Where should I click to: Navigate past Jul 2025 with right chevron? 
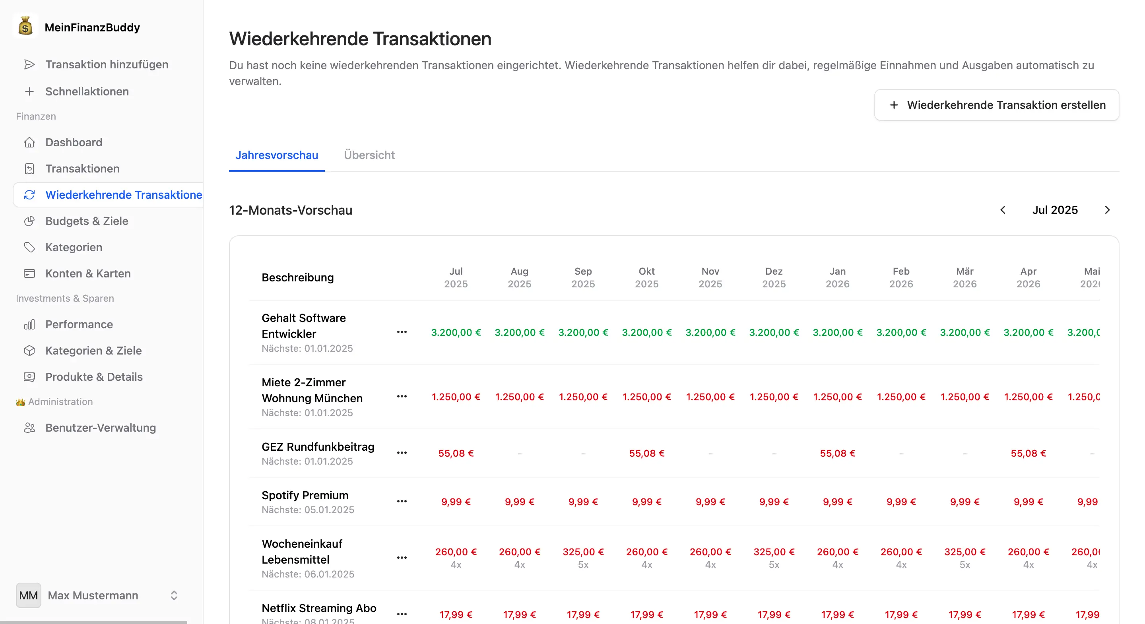click(1107, 210)
